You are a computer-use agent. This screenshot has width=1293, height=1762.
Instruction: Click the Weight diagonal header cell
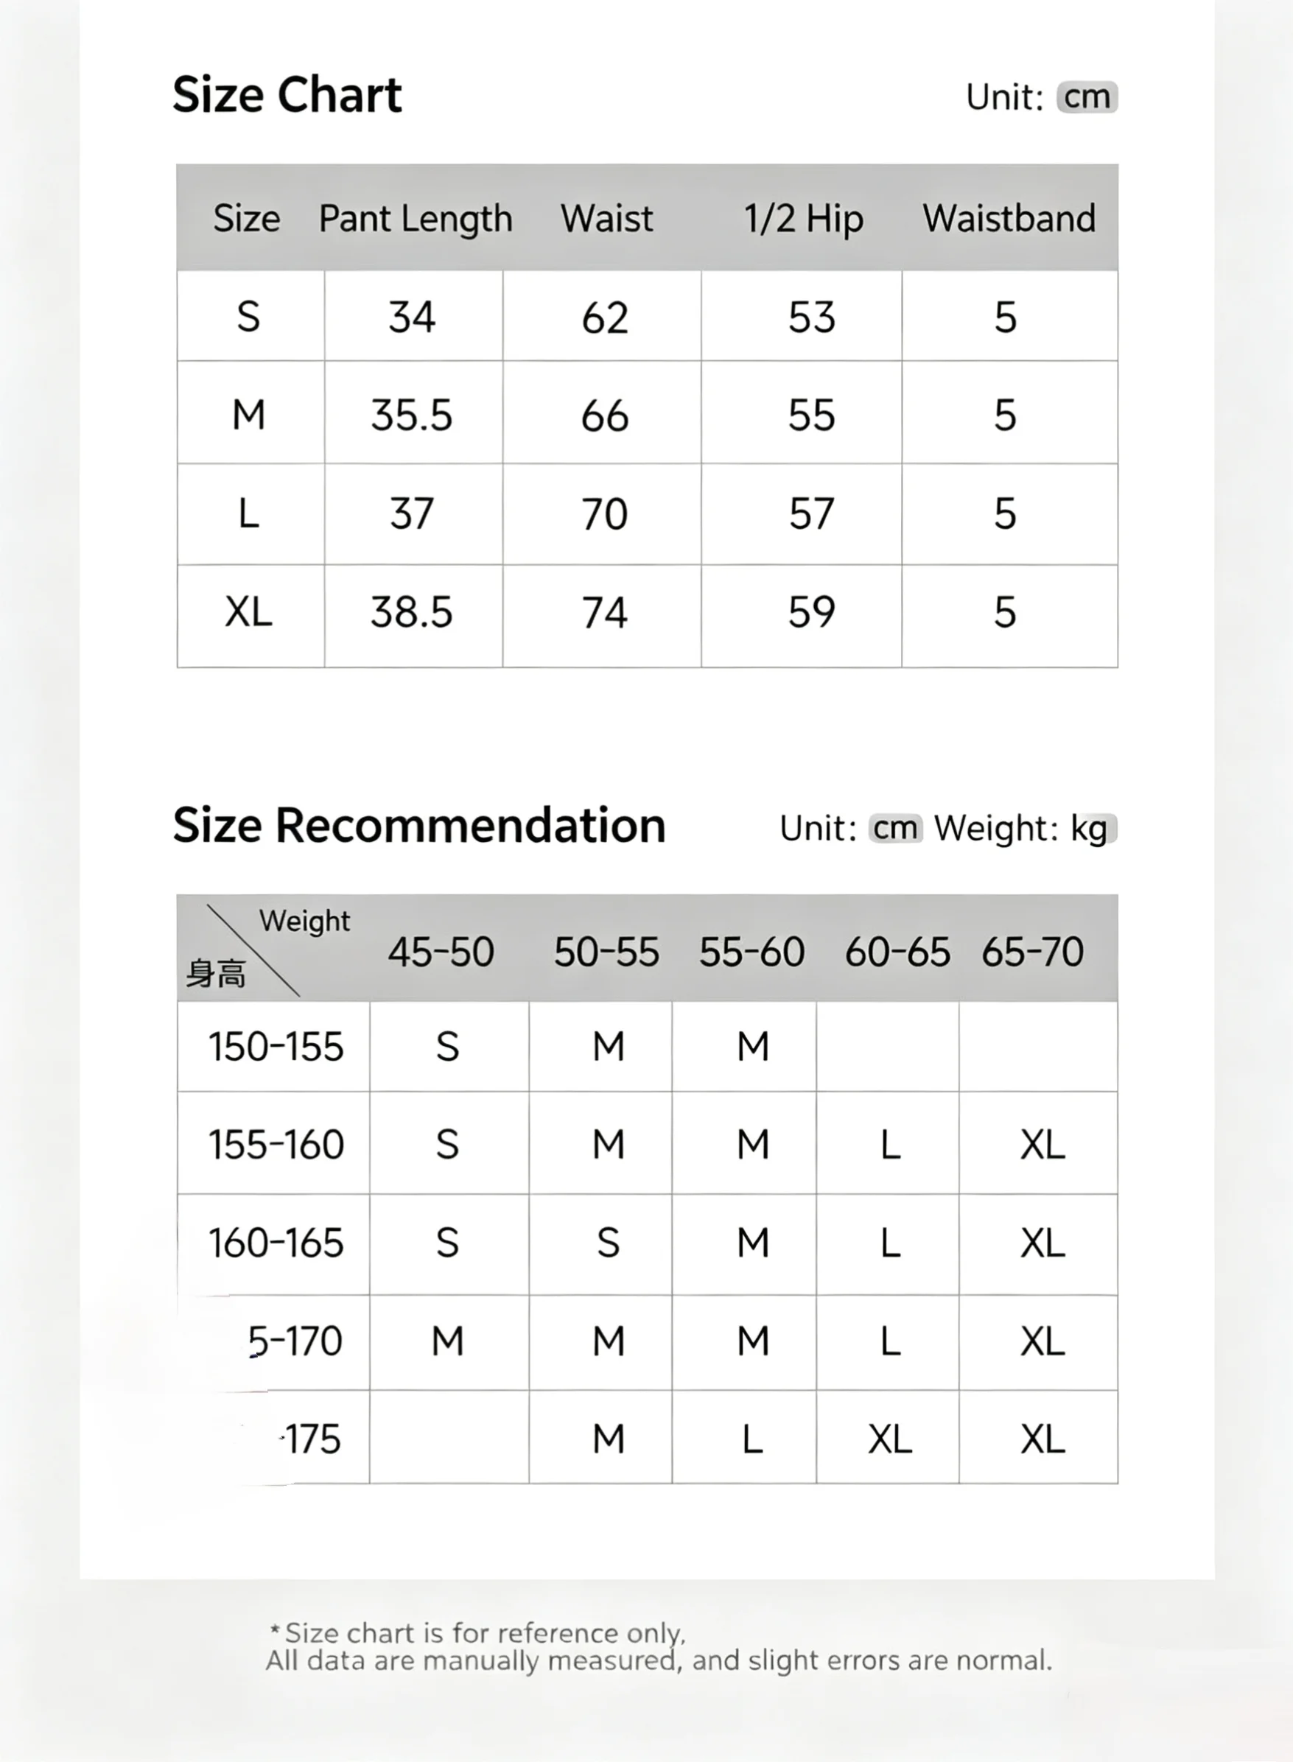(x=274, y=948)
